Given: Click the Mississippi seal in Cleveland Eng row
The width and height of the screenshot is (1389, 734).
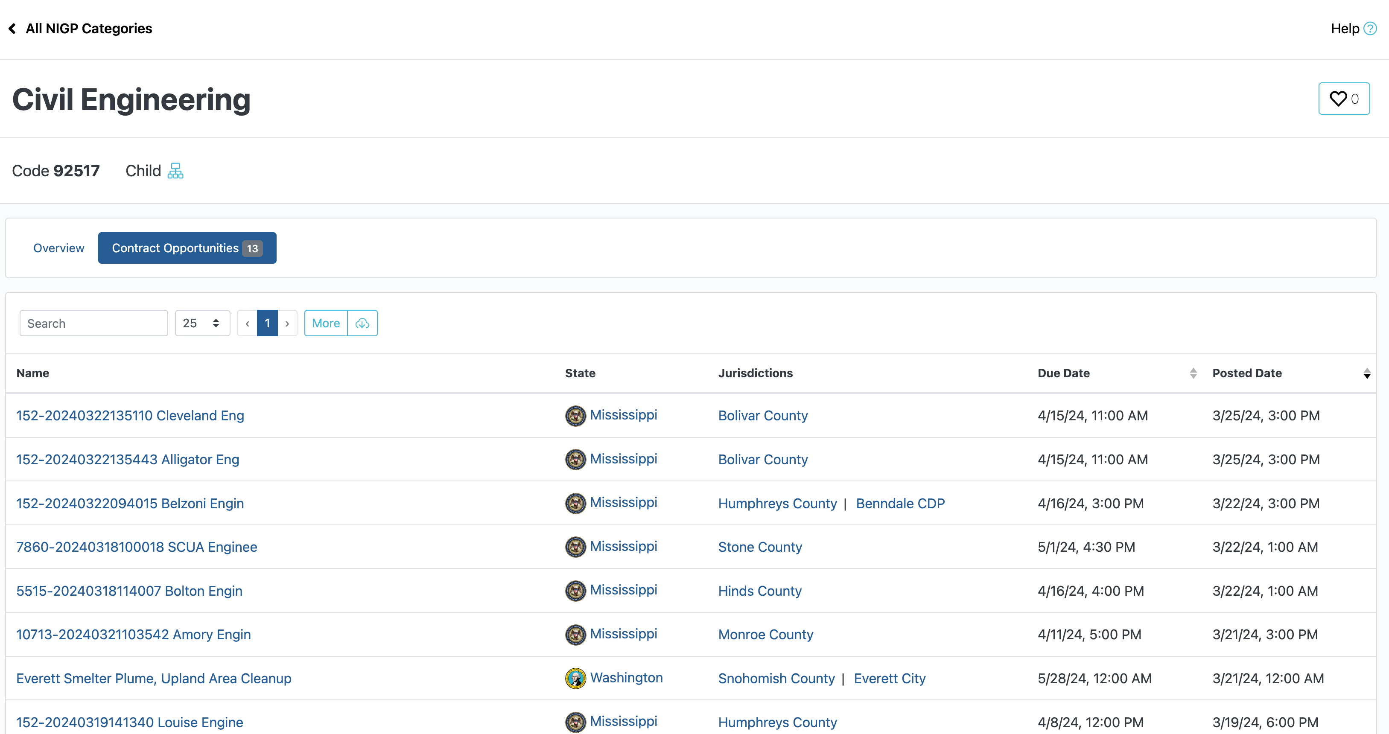Looking at the screenshot, I should 575,416.
